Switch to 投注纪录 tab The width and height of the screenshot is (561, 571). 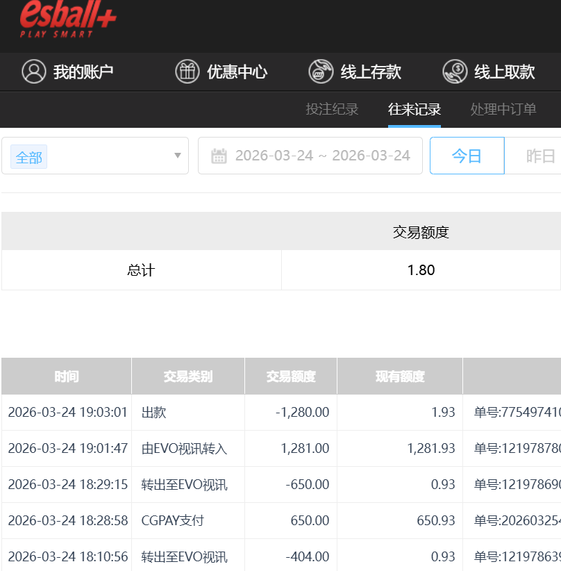pyautogui.click(x=332, y=109)
